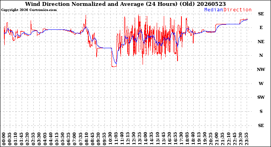Viewport: 271px width, 147px height.
Task: Click the 18:05 time axis label
Action: 187,139
